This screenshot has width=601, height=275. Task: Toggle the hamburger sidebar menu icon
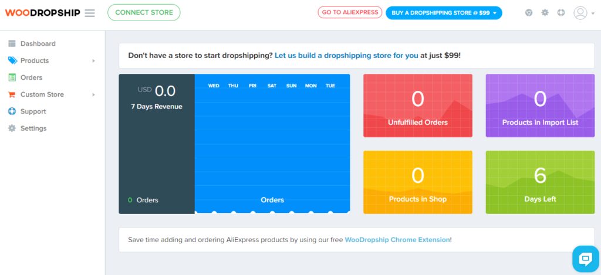click(90, 13)
